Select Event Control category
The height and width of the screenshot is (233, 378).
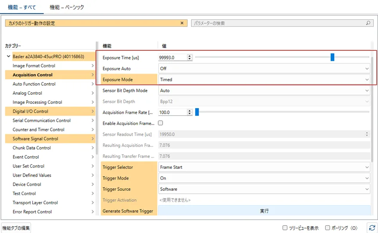(x=50, y=157)
